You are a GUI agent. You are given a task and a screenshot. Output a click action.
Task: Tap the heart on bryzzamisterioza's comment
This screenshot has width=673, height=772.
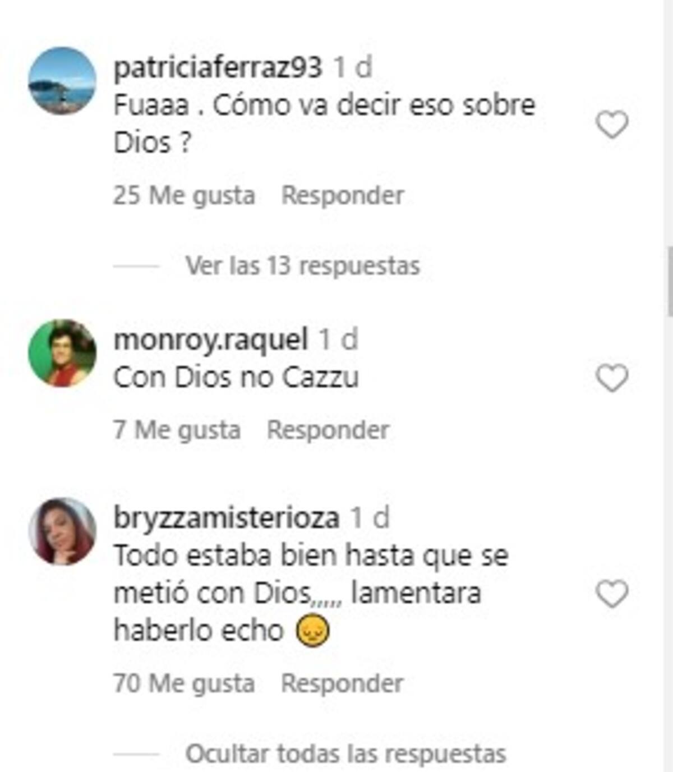click(x=612, y=594)
